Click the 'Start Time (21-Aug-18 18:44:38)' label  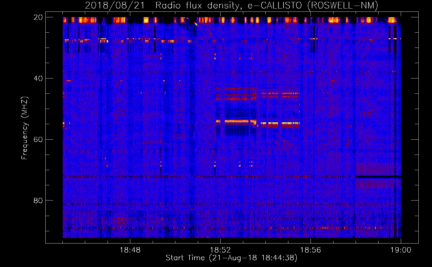(231, 258)
